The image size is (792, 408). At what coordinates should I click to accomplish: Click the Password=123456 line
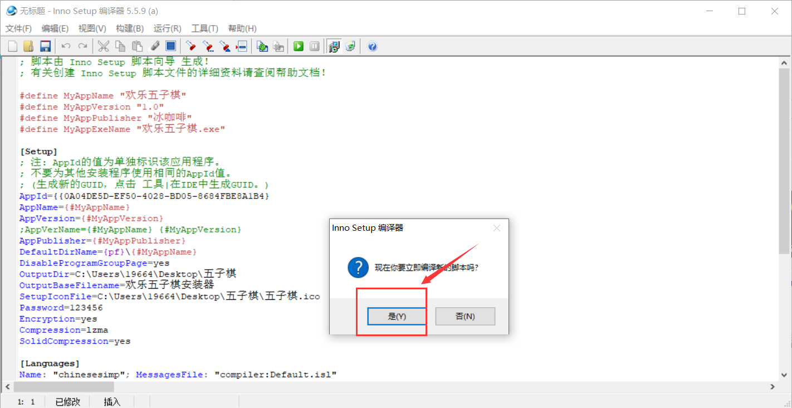point(61,308)
